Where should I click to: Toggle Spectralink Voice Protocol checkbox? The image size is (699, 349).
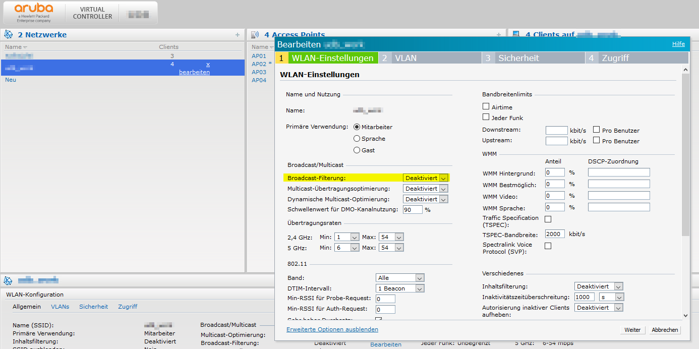point(548,246)
